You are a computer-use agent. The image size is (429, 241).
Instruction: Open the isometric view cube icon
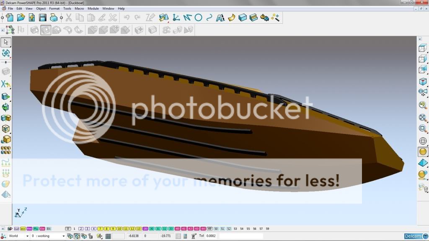pos(423,82)
